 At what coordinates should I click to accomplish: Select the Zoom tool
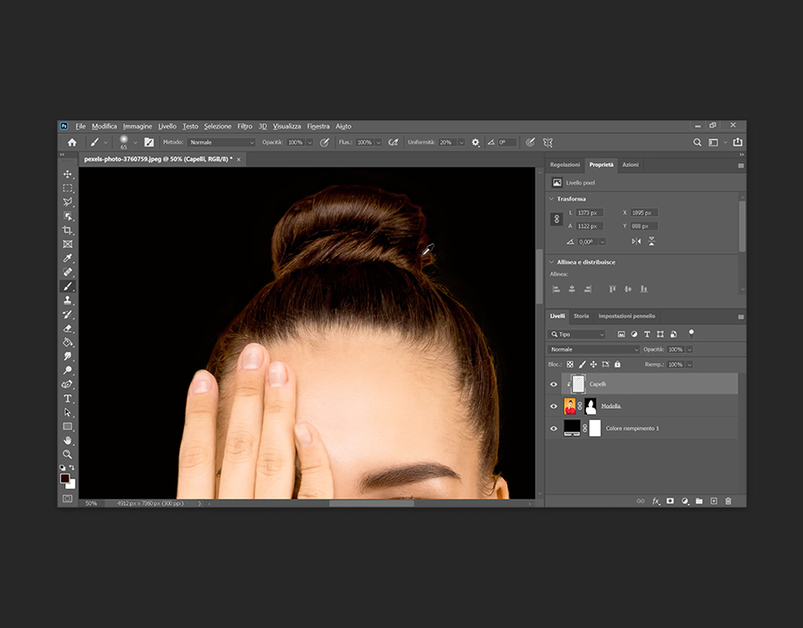68,454
